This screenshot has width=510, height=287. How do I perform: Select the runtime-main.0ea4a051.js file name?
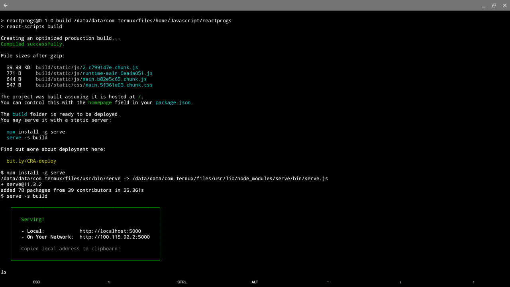118,73
